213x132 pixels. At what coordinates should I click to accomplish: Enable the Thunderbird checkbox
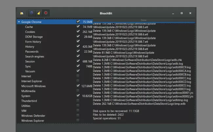point(78,100)
